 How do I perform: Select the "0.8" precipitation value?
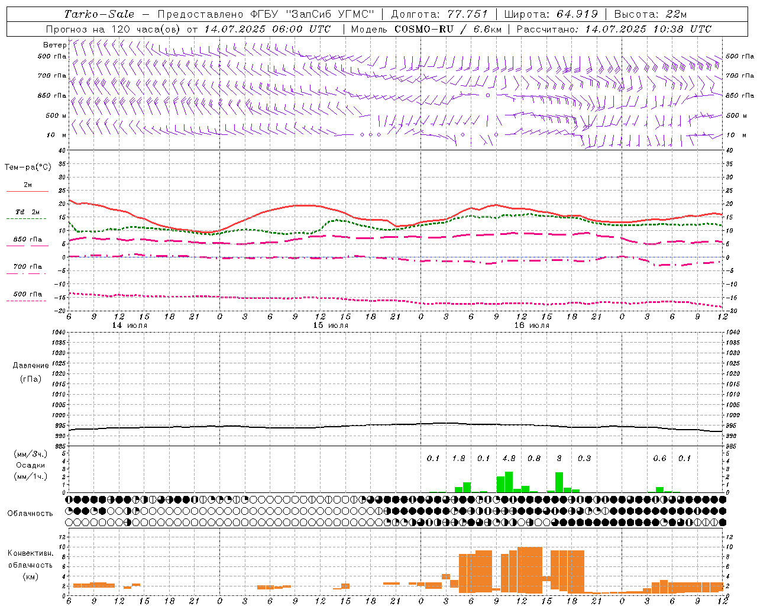[x=534, y=458]
